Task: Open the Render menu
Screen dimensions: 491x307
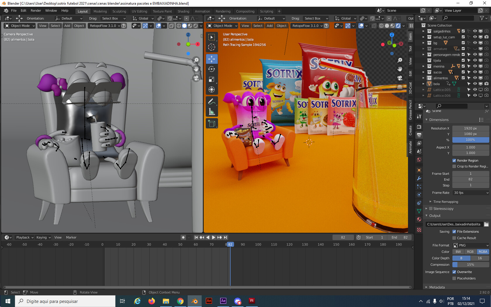Action: pyautogui.click(x=36, y=11)
